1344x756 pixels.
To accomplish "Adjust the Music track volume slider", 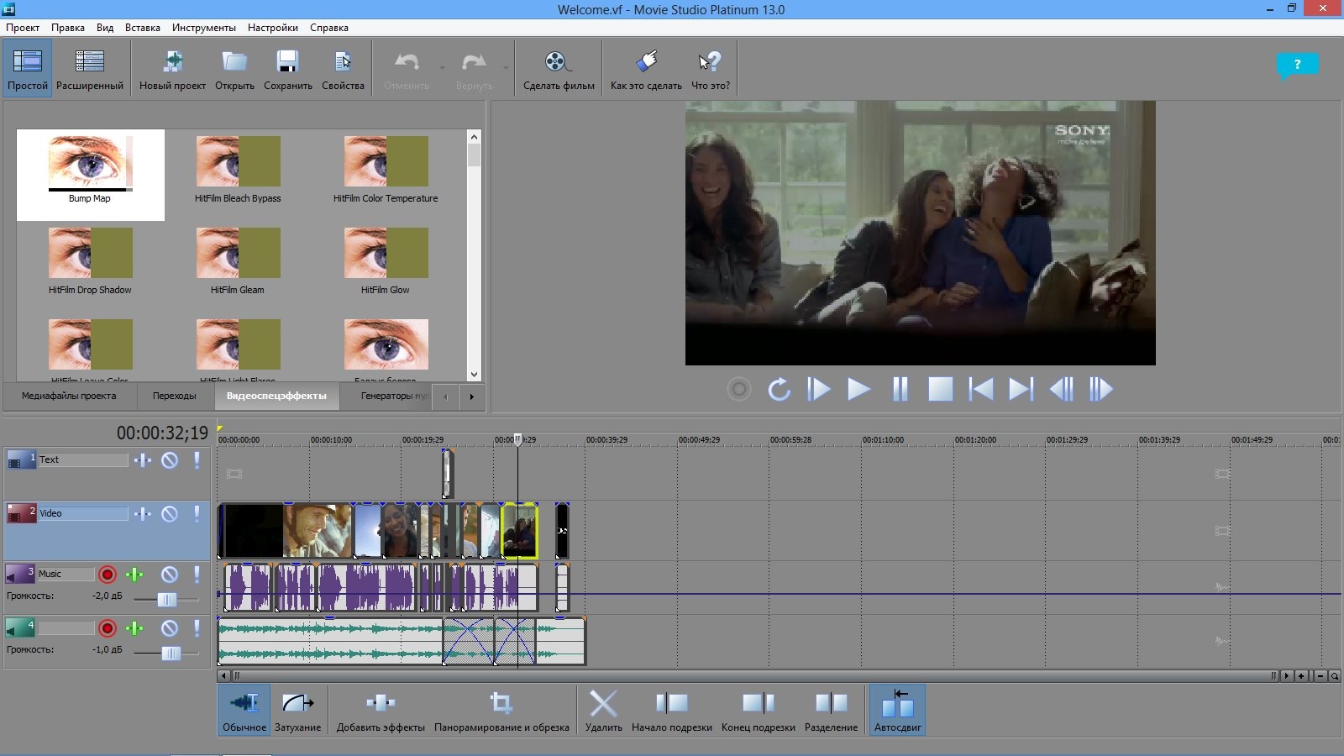I will pos(166,599).
